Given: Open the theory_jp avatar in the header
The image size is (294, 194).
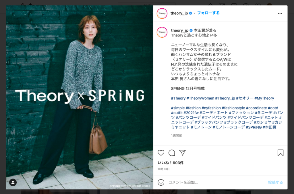Looking at the screenshot, I should 162,13.
